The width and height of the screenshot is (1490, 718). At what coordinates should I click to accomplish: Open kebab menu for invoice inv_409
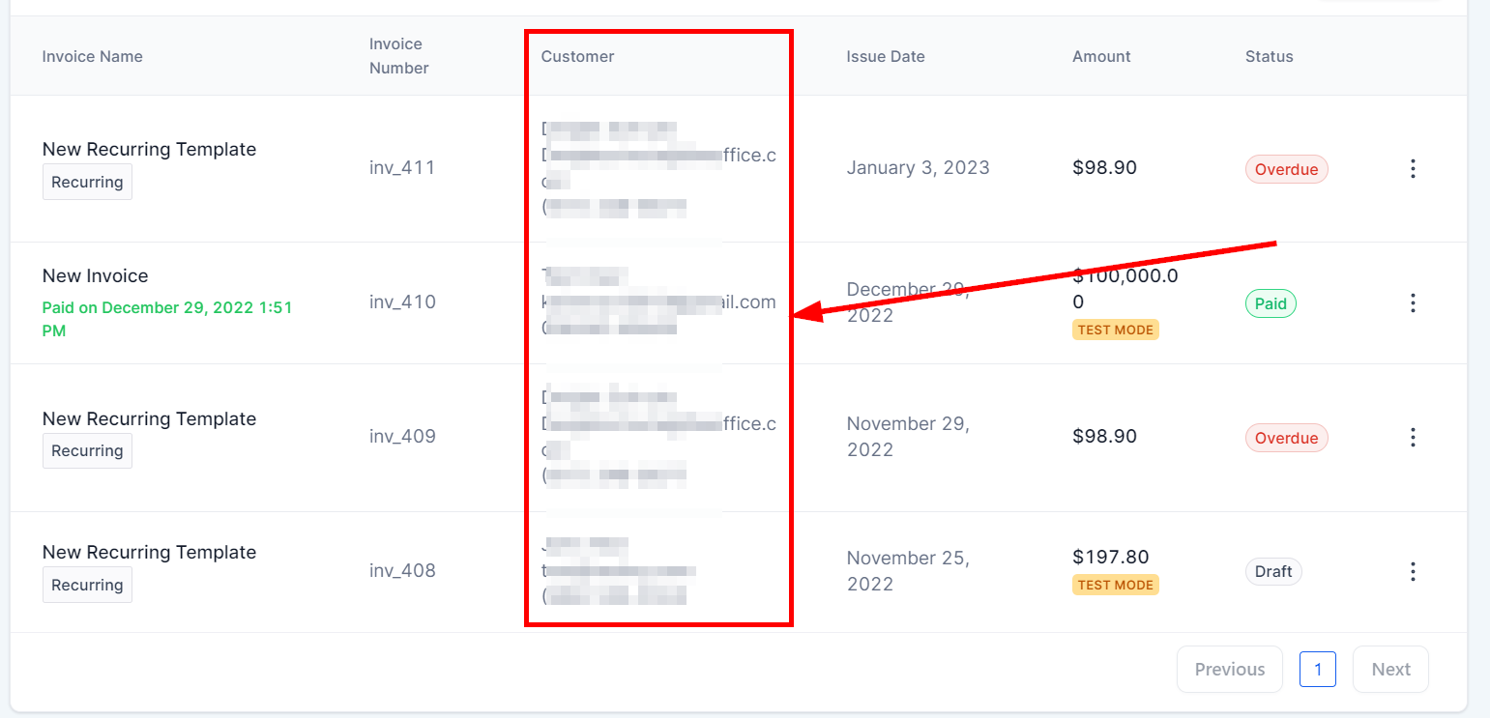click(x=1413, y=438)
